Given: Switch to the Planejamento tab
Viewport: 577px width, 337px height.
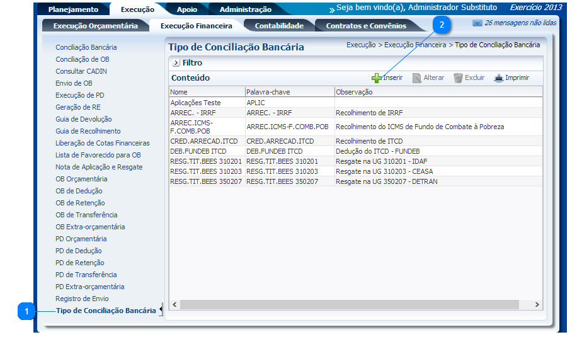Looking at the screenshot, I should [x=74, y=9].
